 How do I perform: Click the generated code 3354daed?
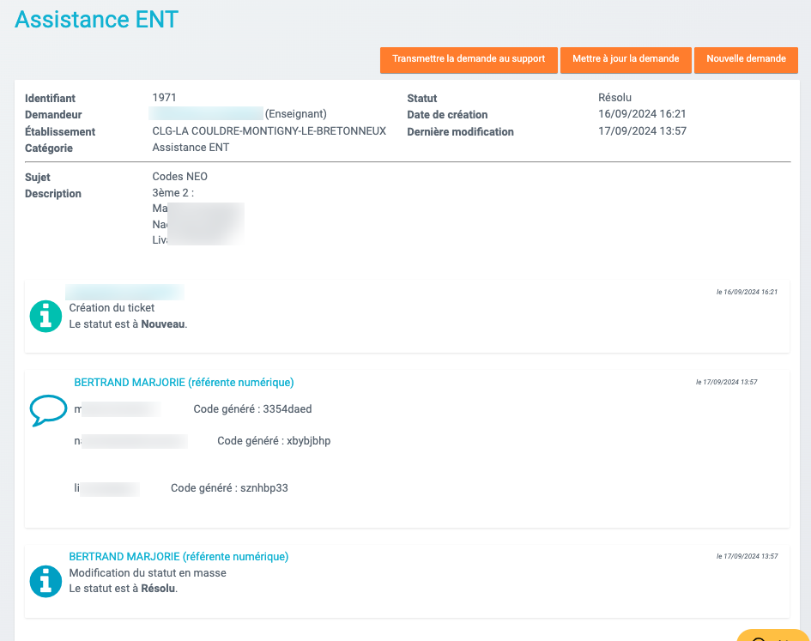click(x=287, y=409)
